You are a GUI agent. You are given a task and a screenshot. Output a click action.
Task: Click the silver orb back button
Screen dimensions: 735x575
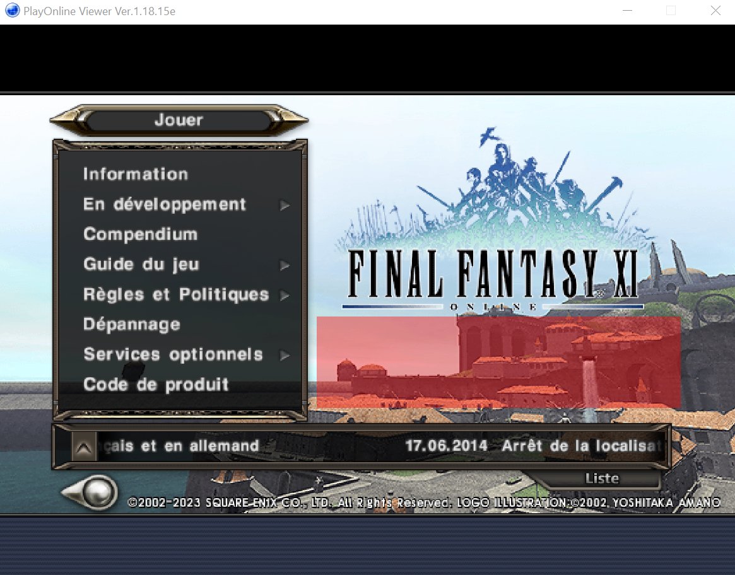[90, 492]
